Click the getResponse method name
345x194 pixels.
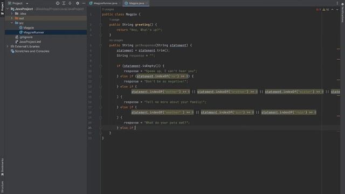(x=145, y=45)
